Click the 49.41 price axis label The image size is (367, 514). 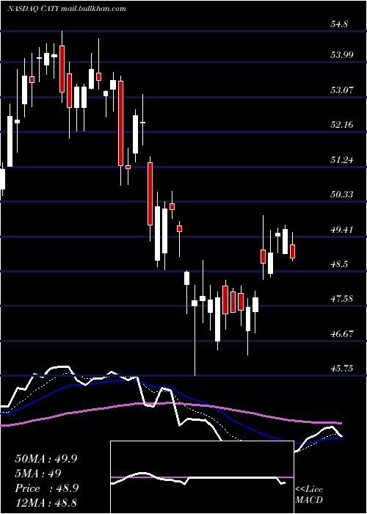[342, 229]
